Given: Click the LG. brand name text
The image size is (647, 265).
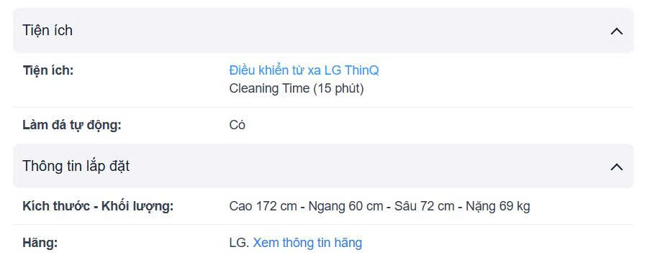Looking at the screenshot, I should click(x=240, y=243).
